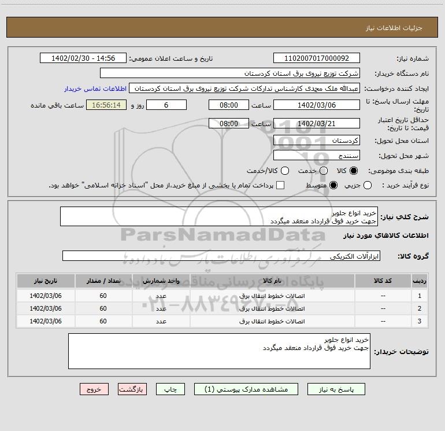The width and height of the screenshot is (445, 431).
Task: Click the unit عدد in row 1
Action: (x=161, y=296)
